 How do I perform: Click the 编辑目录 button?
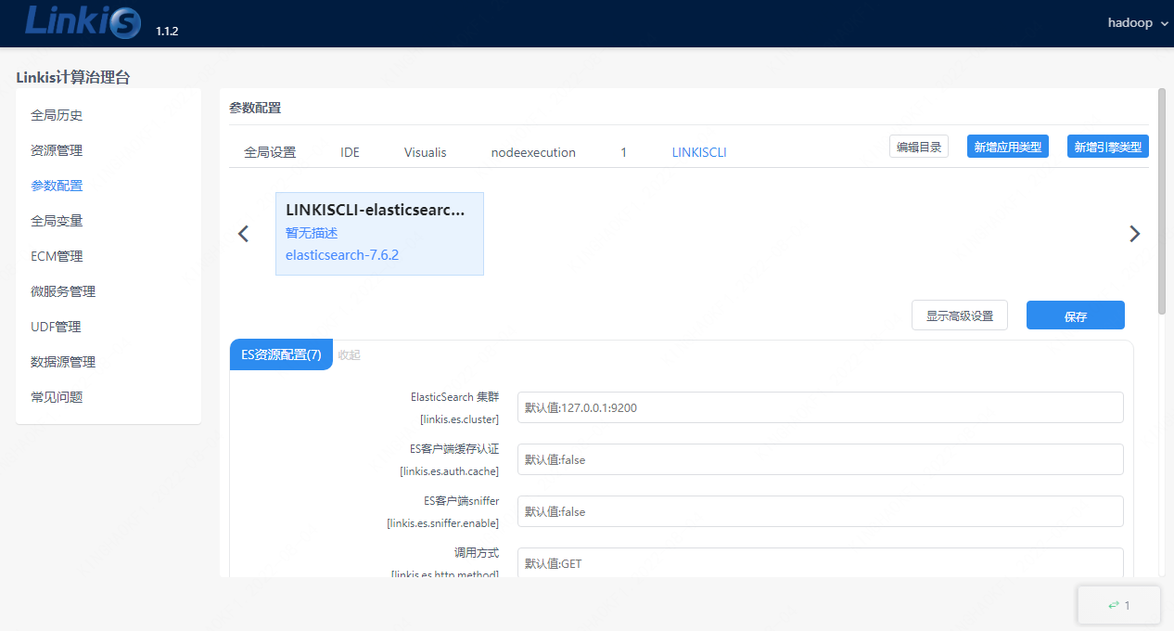[x=918, y=146]
